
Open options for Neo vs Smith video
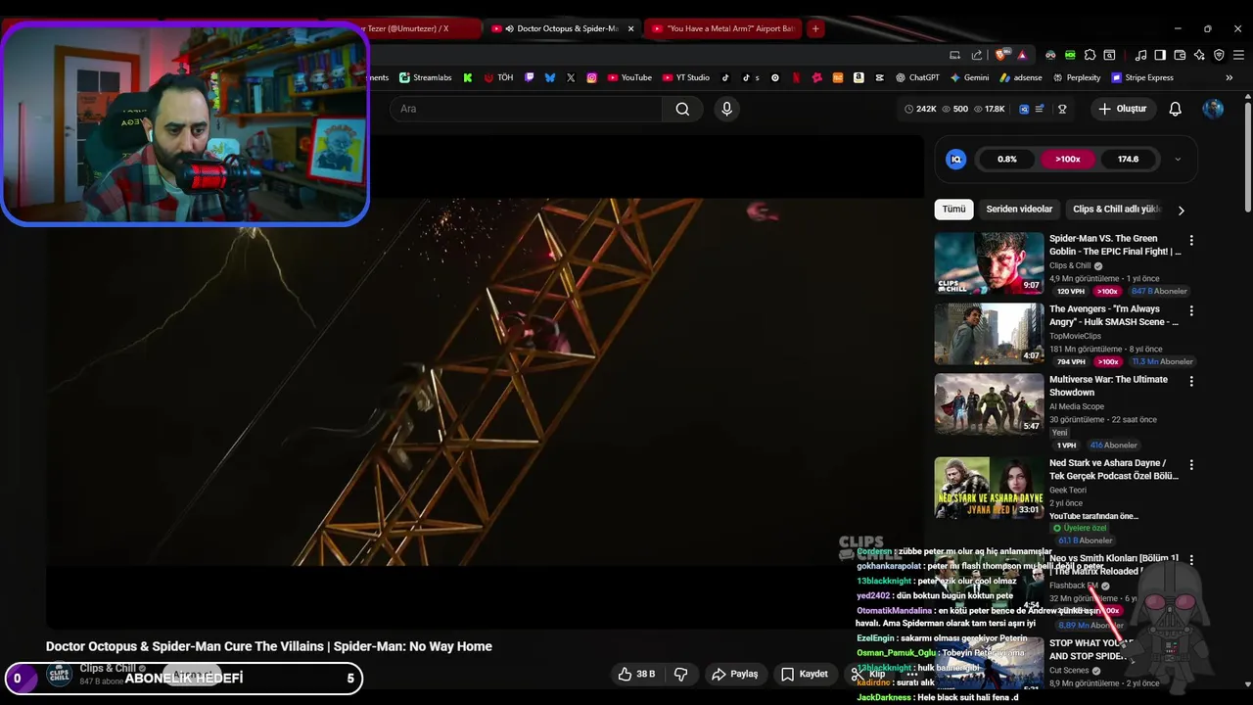(x=1191, y=559)
